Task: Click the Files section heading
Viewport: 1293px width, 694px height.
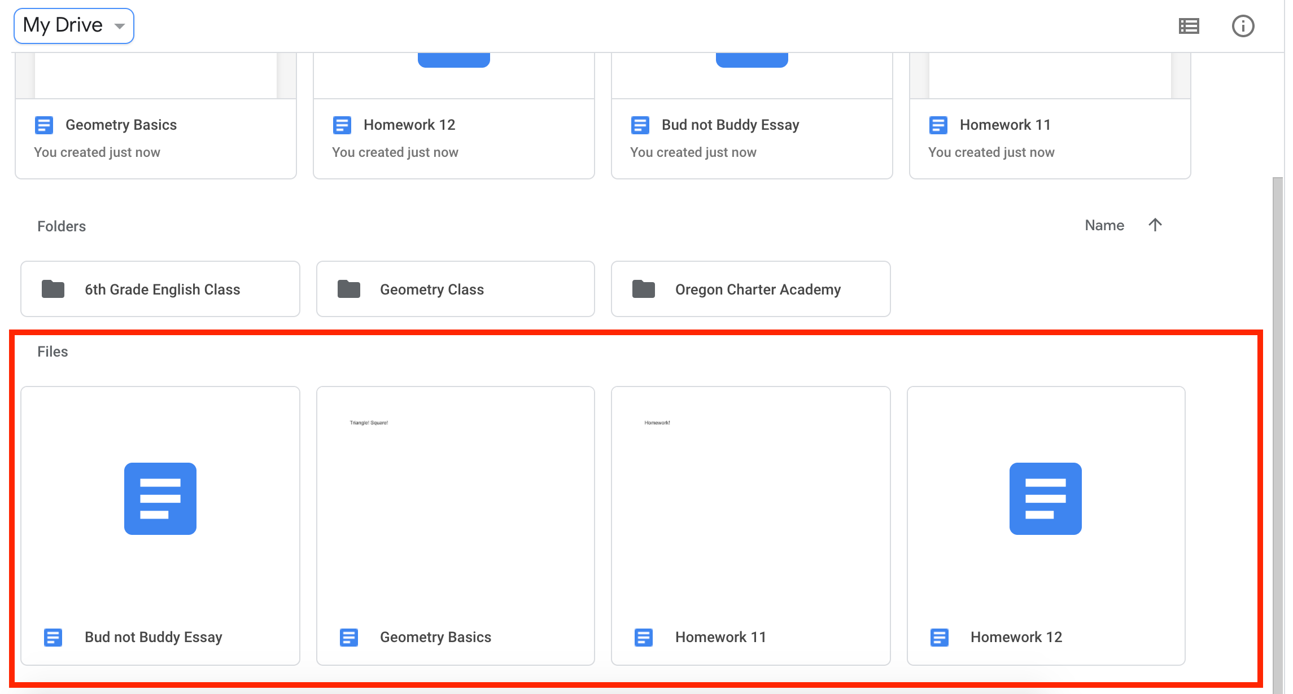Action: (53, 352)
